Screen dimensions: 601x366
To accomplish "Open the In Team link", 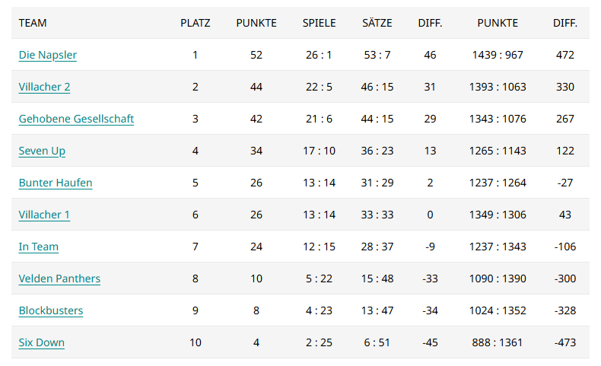I will pyautogui.click(x=38, y=247).
